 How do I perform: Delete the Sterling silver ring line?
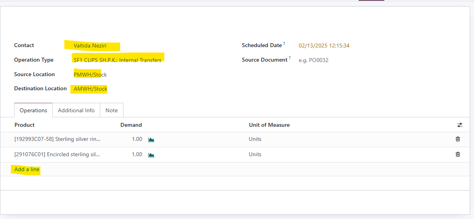coord(457,139)
